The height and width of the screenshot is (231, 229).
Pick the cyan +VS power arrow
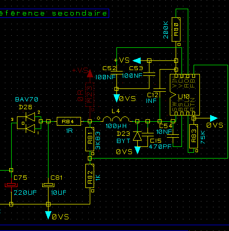137,61
